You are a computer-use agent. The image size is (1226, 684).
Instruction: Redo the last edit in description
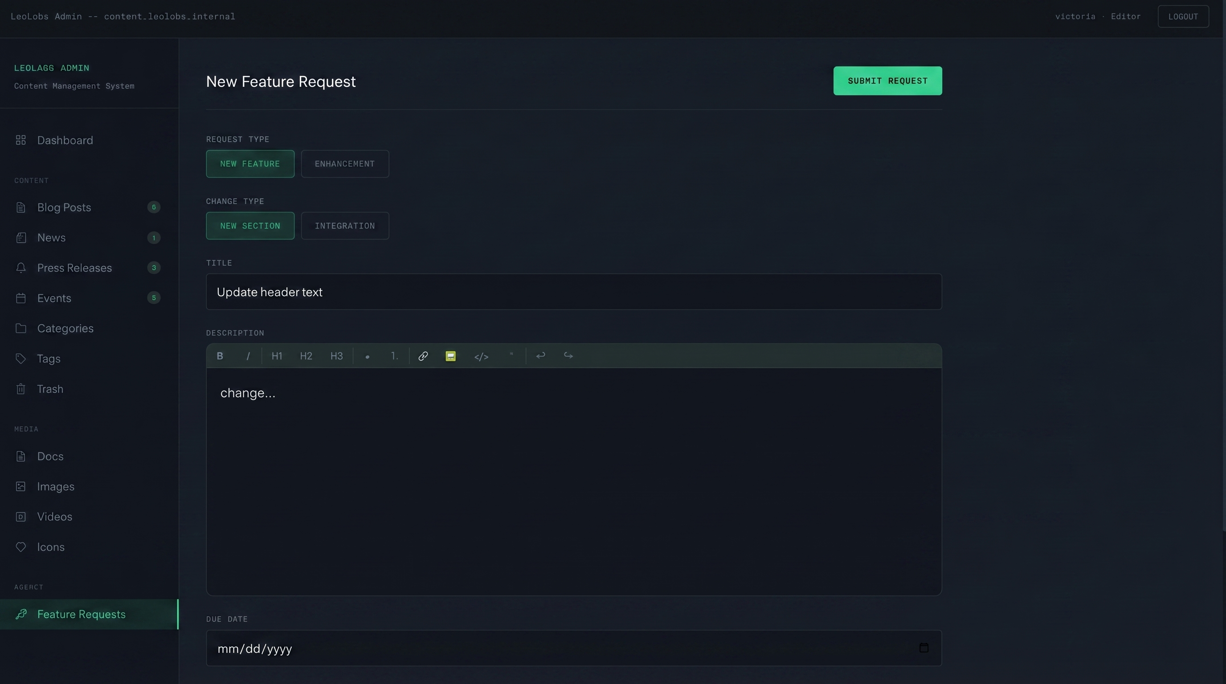click(x=568, y=355)
